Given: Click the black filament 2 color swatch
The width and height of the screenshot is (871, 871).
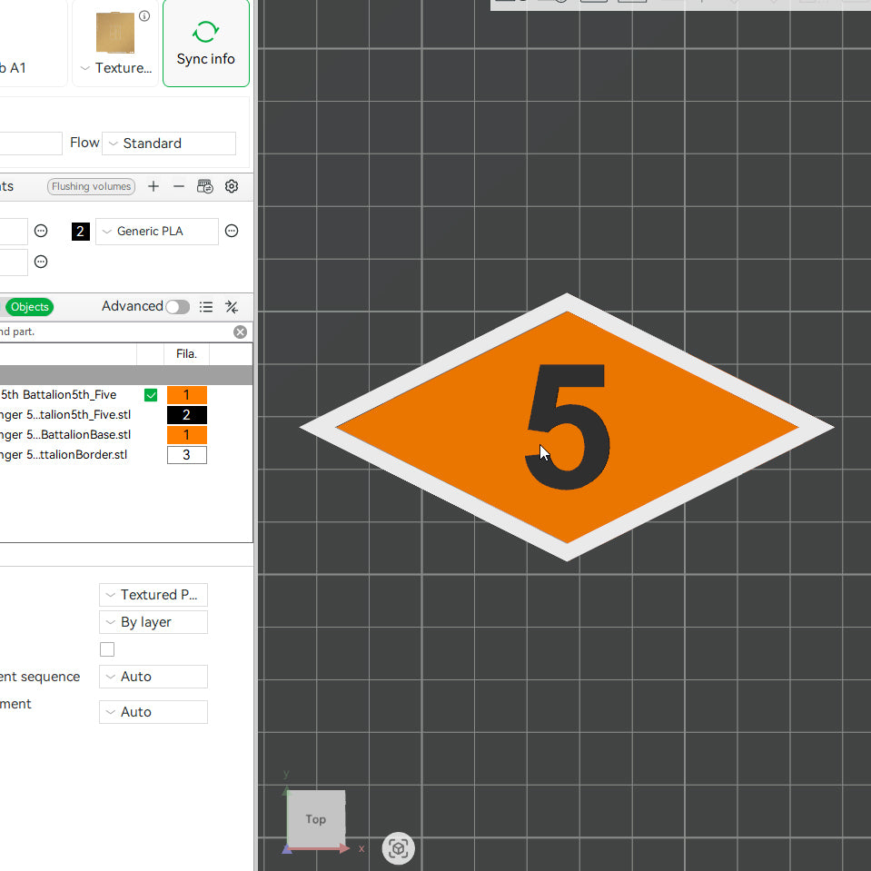Looking at the screenshot, I should pyautogui.click(x=81, y=232).
